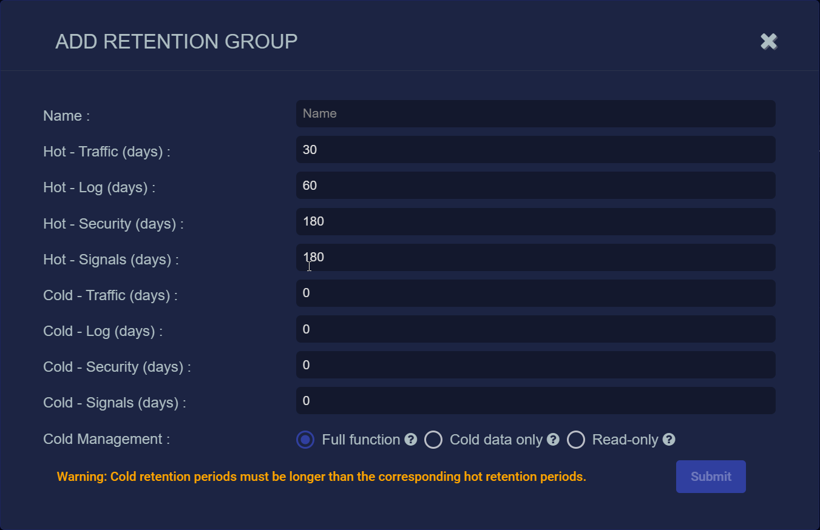Click the Hot - Log days field
The width and height of the screenshot is (820, 530).
pos(536,185)
